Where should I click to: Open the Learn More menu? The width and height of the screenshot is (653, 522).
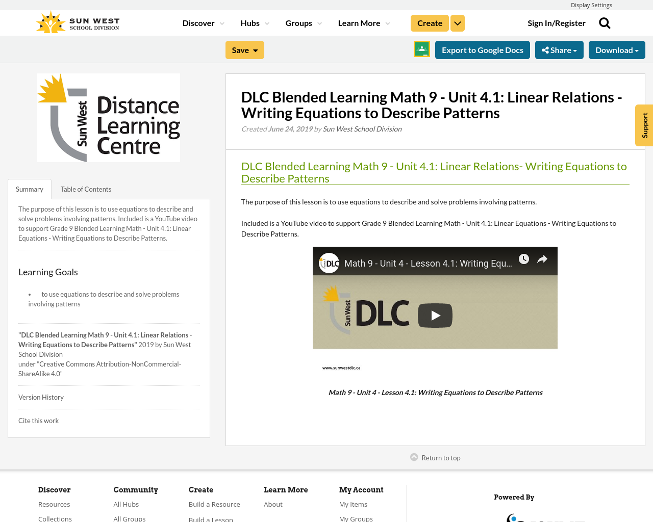tap(362, 22)
